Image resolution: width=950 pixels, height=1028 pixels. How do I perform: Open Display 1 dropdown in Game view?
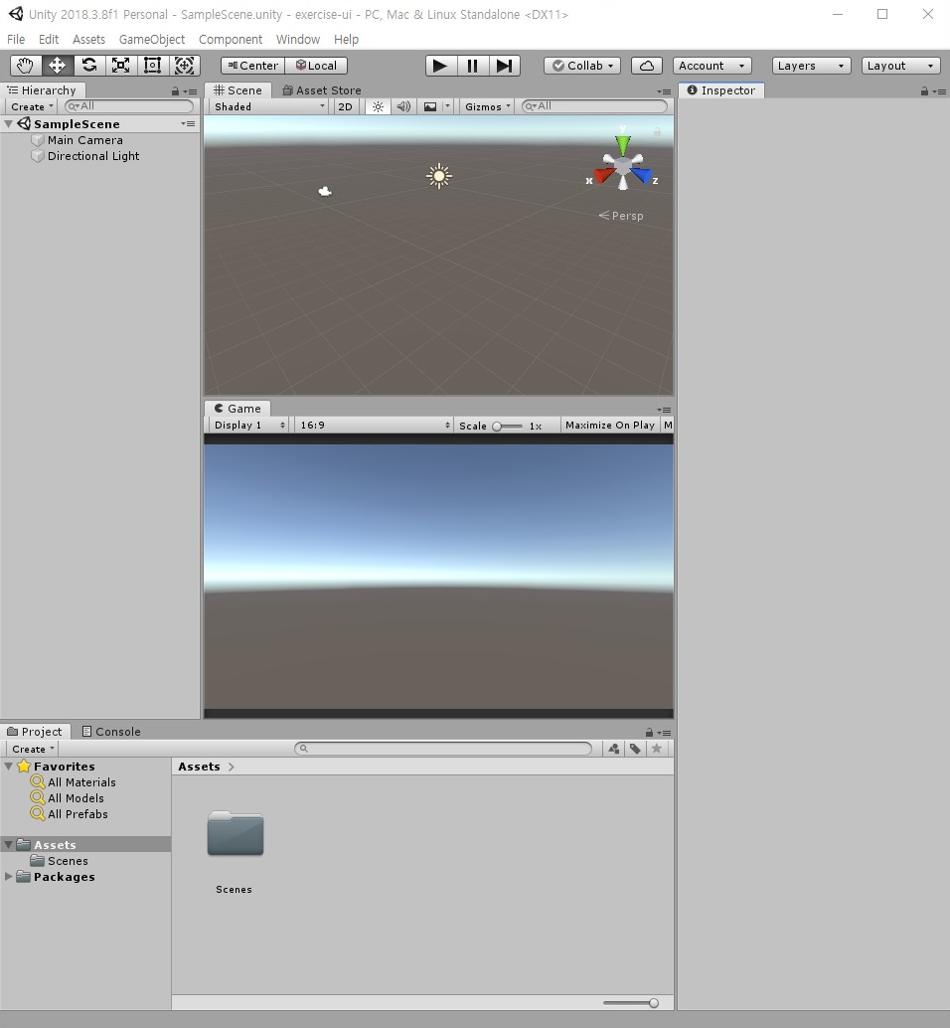[249, 425]
